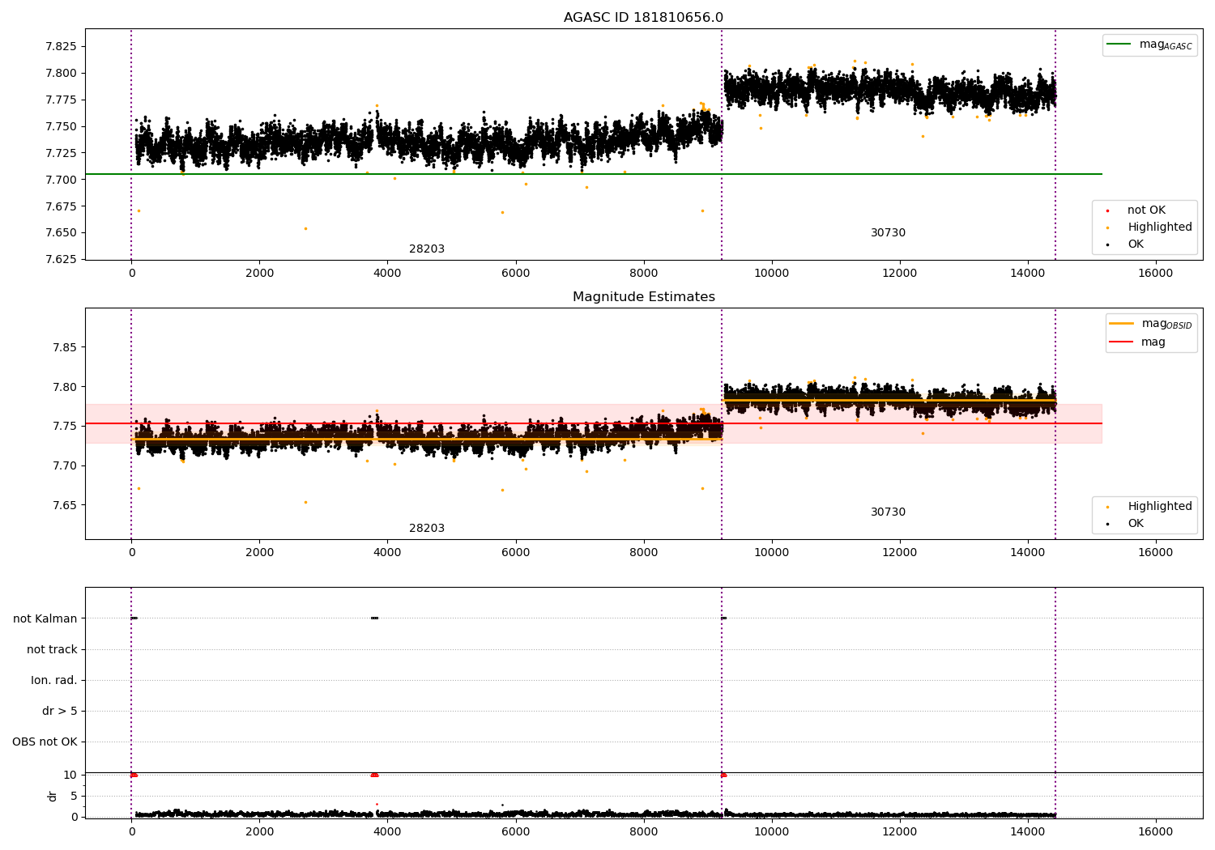Click the '7.85' y-tick label in the middle plot
Image resolution: width=1215 pixels, height=850 pixels.
click(x=64, y=347)
